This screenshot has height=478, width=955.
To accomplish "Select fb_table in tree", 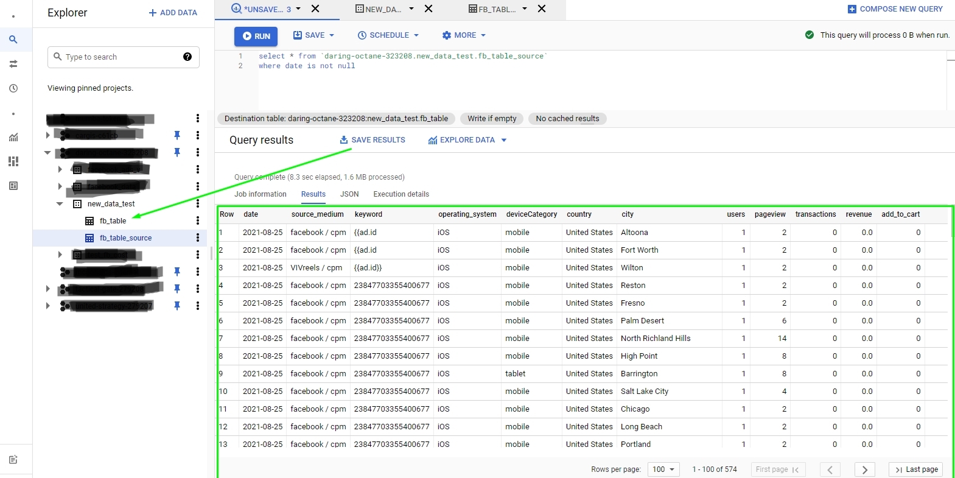I will [113, 221].
